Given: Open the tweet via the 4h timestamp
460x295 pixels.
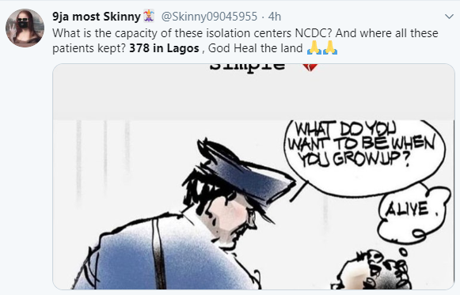Looking at the screenshot, I should pyautogui.click(x=275, y=17).
